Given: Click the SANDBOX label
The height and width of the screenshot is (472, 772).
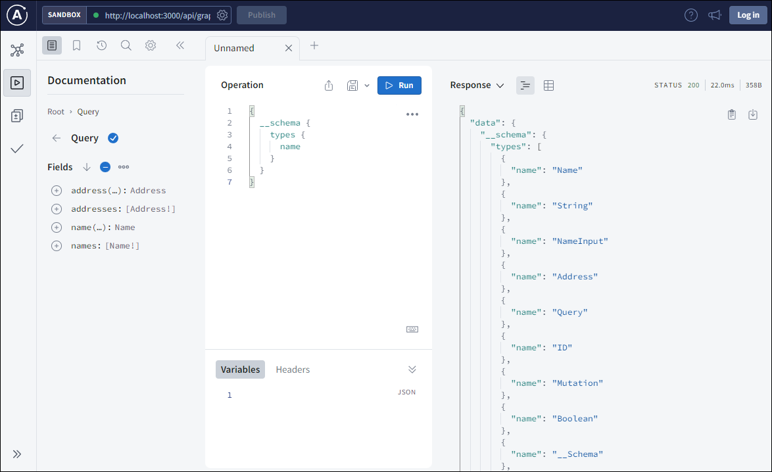Looking at the screenshot, I should [64, 15].
